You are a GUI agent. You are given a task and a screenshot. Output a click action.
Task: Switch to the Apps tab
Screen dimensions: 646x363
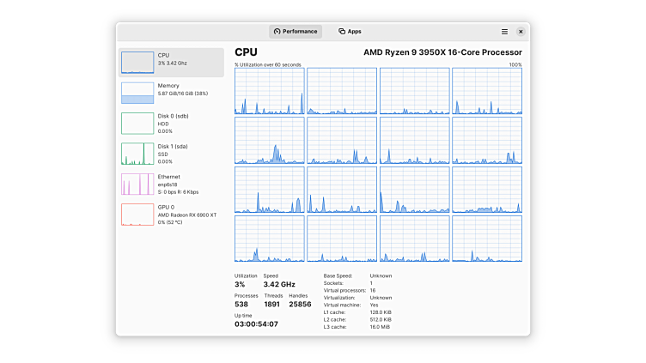click(x=350, y=32)
